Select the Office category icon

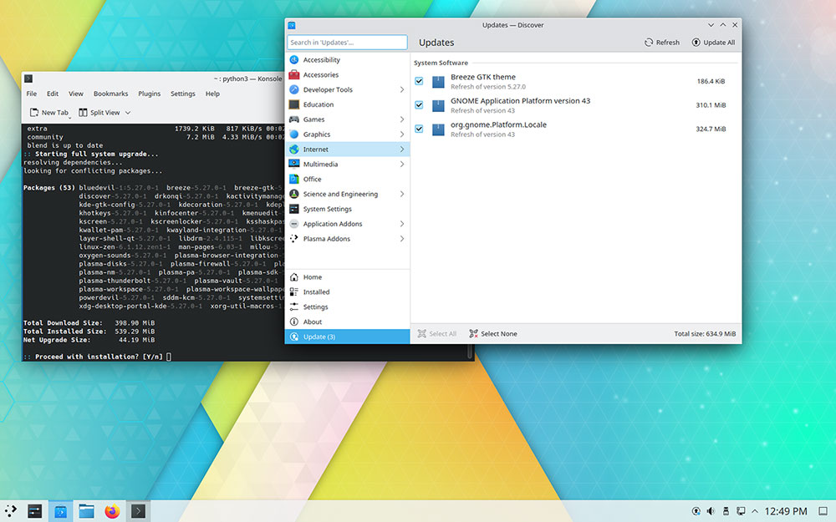pyautogui.click(x=293, y=179)
